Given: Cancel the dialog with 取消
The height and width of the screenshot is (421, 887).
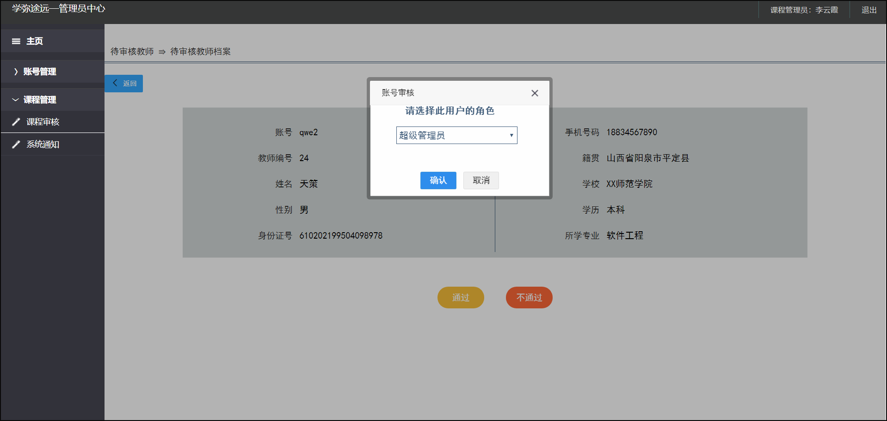Looking at the screenshot, I should click(481, 180).
